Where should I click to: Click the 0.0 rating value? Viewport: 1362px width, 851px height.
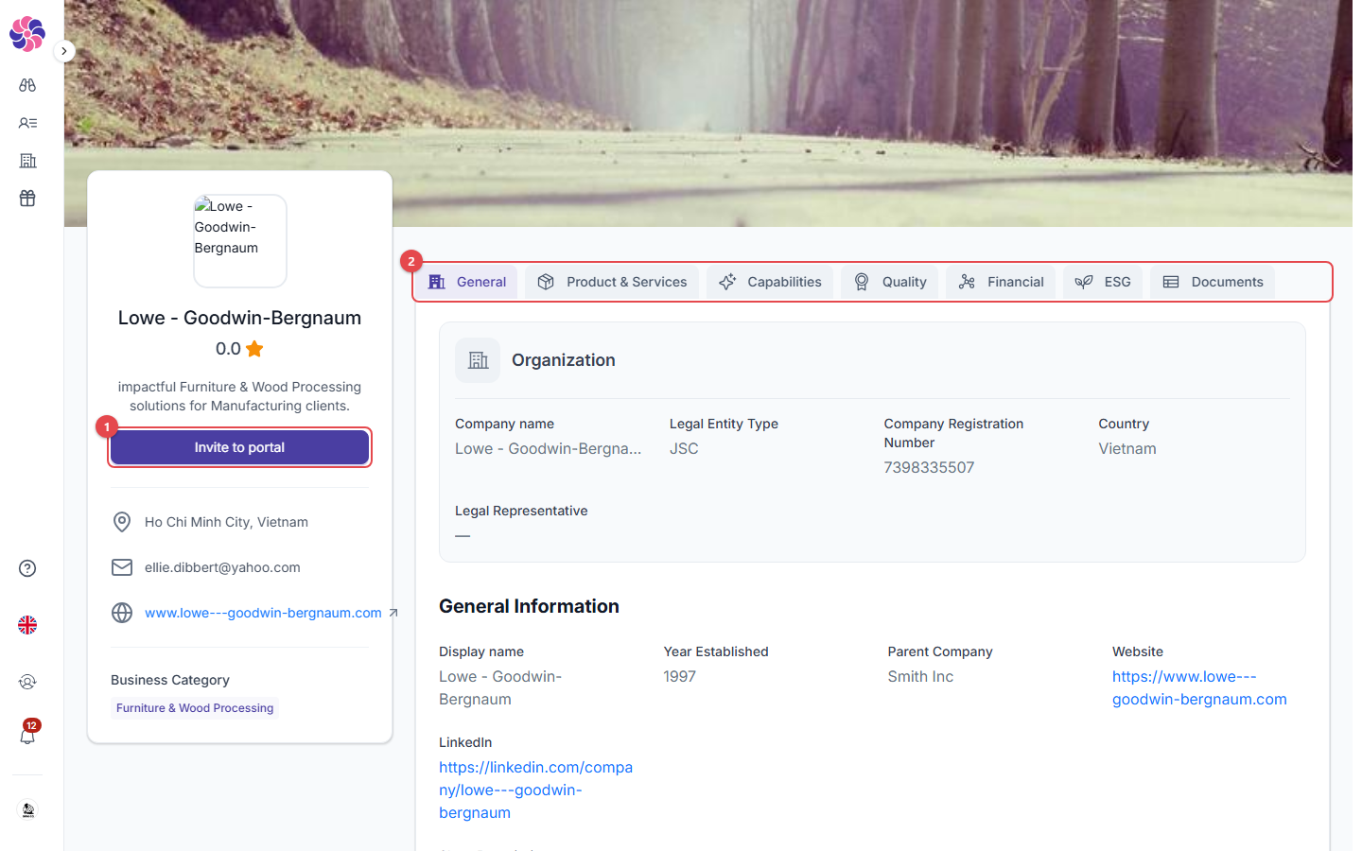[x=228, y=349]
